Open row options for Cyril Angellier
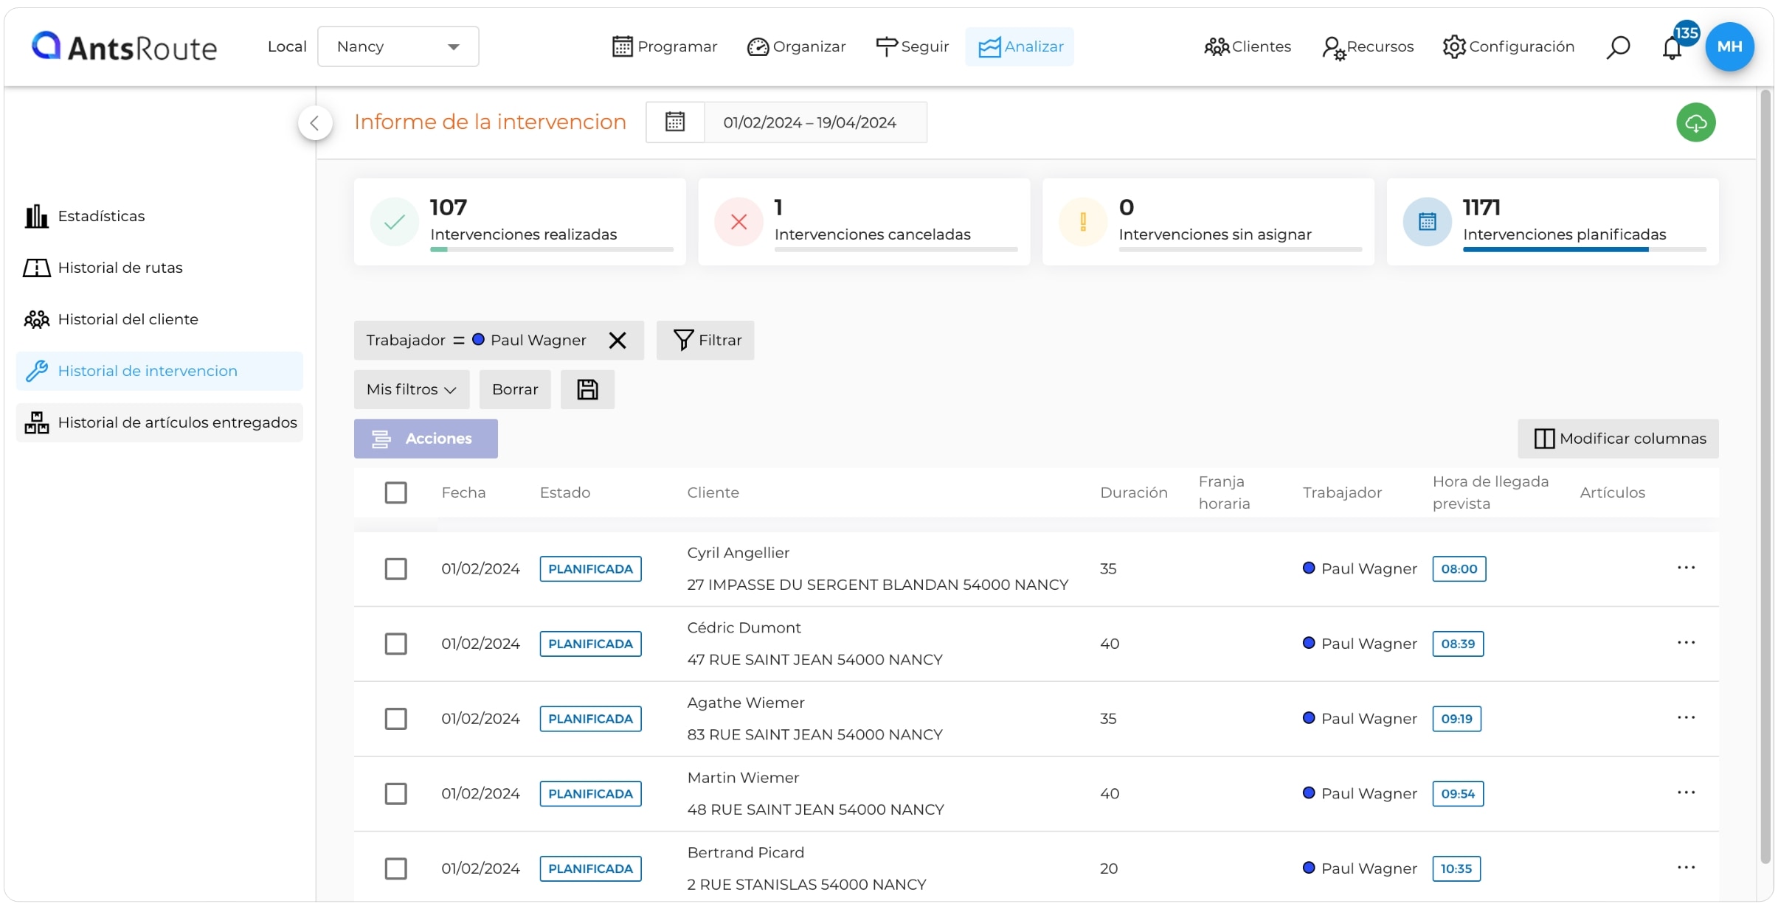Screen dimensions: 1778x912 click(1686, 568)
